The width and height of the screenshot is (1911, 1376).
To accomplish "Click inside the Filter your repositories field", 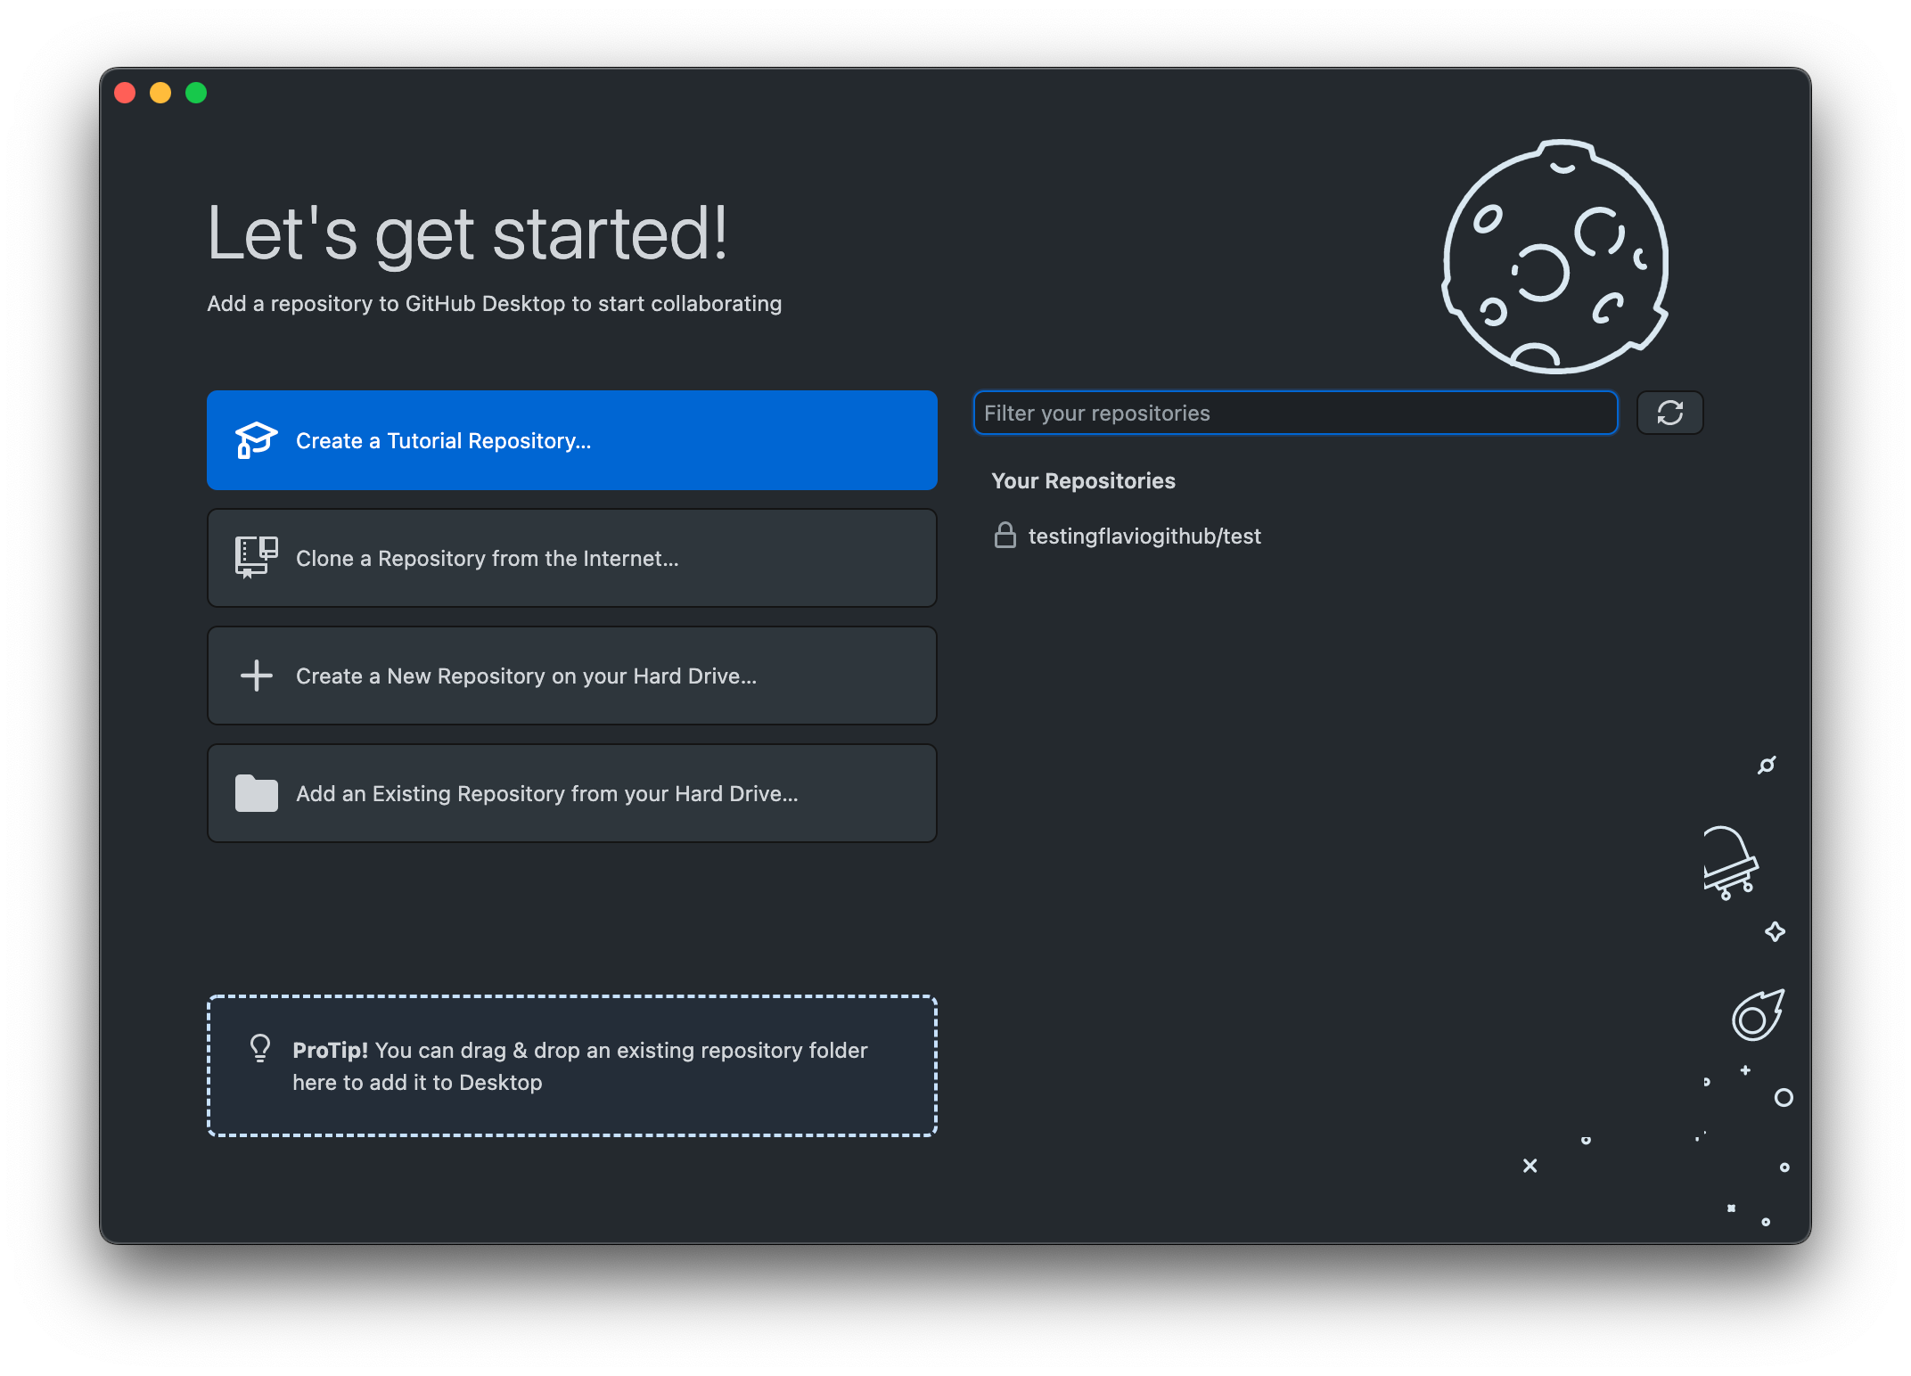I will [x=1294, y=413].
